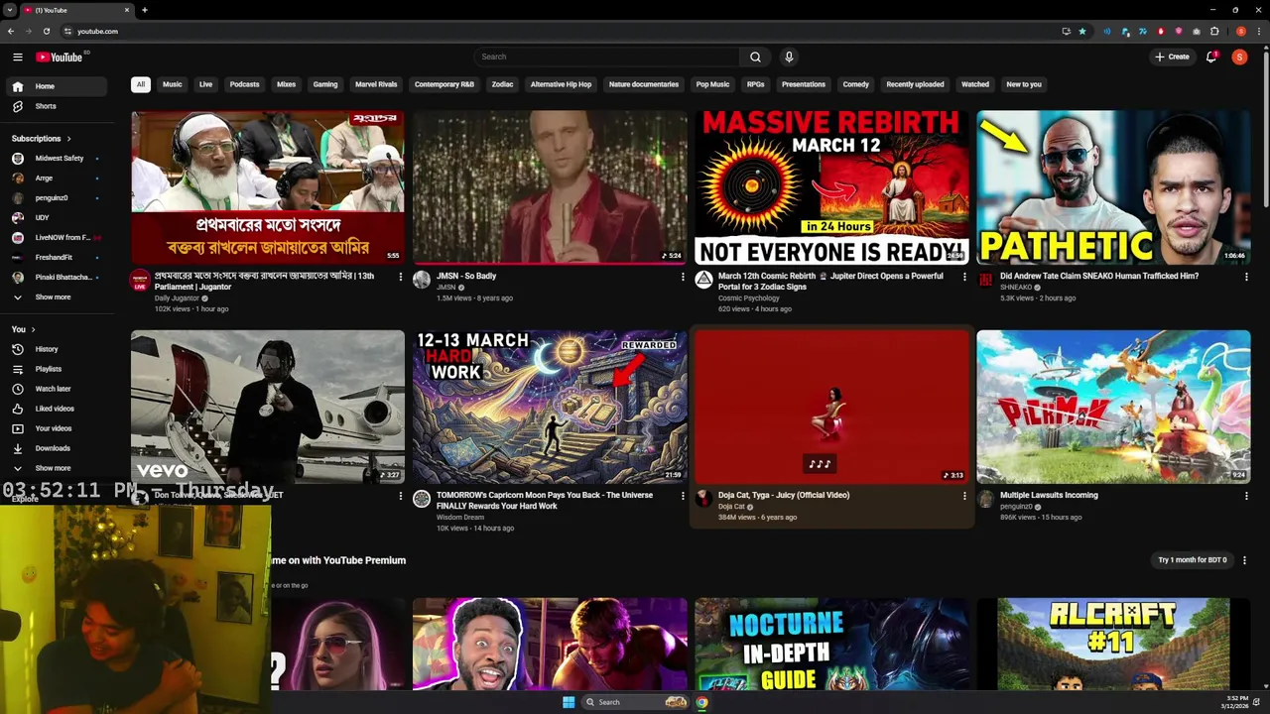The image size is (1270, 714).
Task: Go to Home in the sidebar
Action: click(x=56, y=86)
